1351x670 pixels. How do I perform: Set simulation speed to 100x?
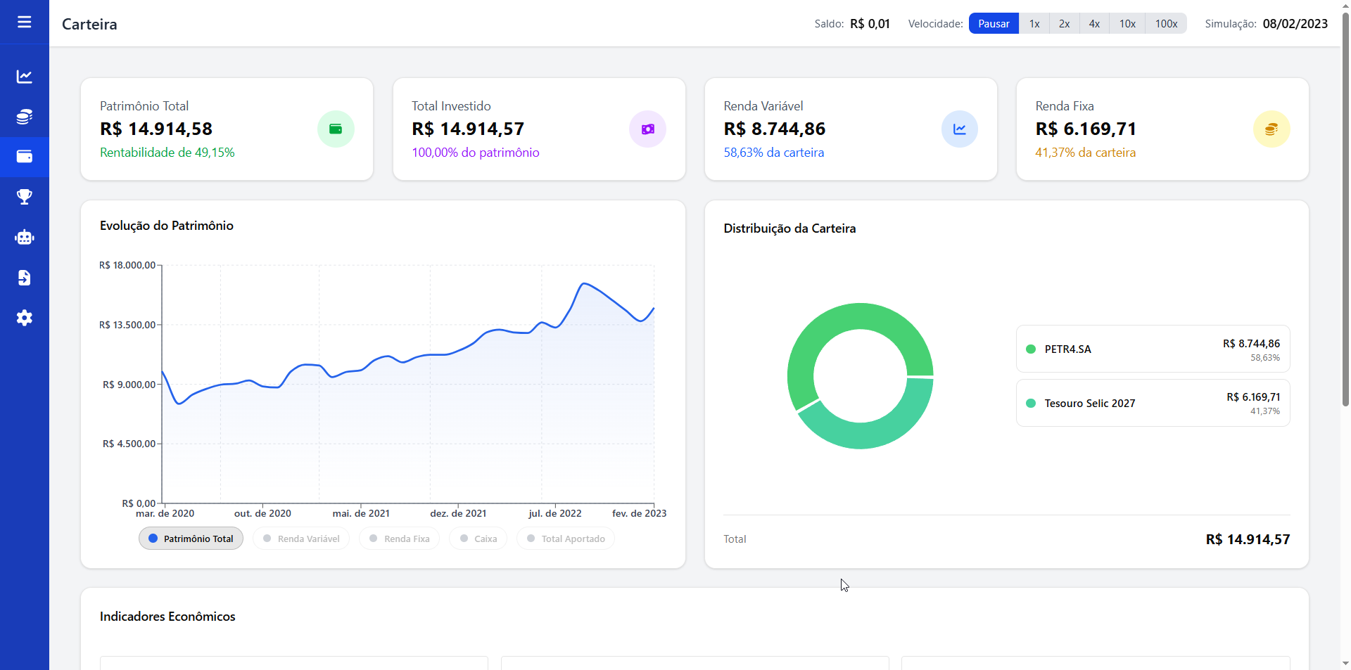point(1166,24)
